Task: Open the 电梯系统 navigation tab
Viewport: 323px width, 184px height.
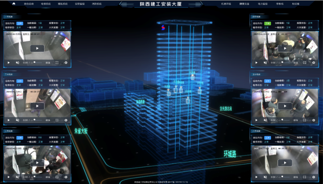Action: click(x=46, y=4)
